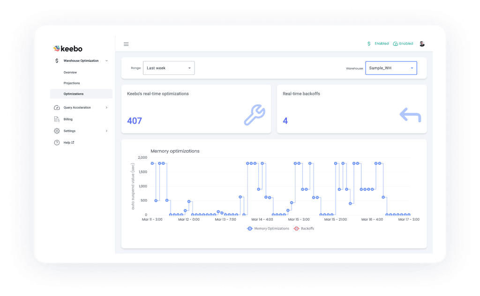The height and width of the screenshot is (296, 480).
Task: Open the Last week range dropdown
Action: point(169,67)
